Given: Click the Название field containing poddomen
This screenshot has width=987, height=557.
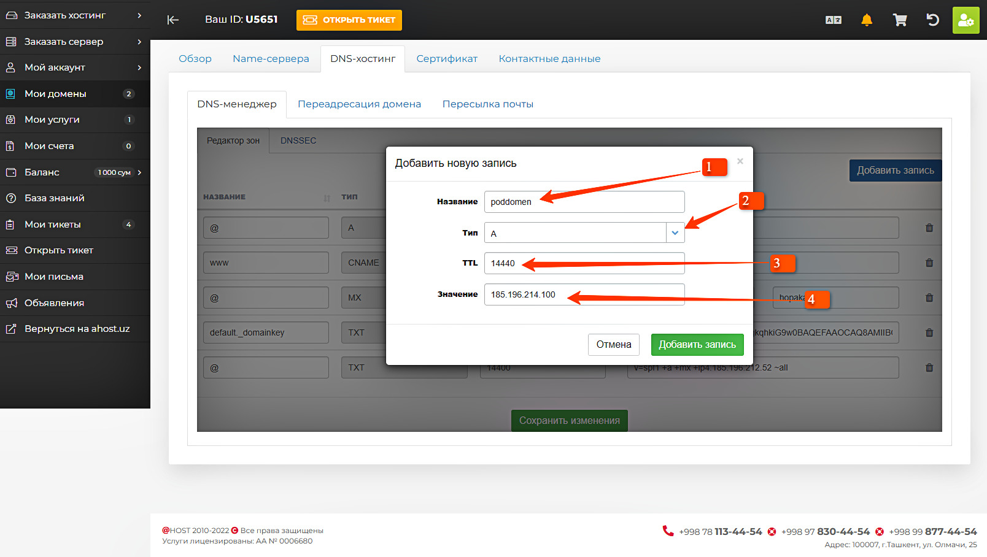Looking at the screenshot, I should click(x=584, y=202).
